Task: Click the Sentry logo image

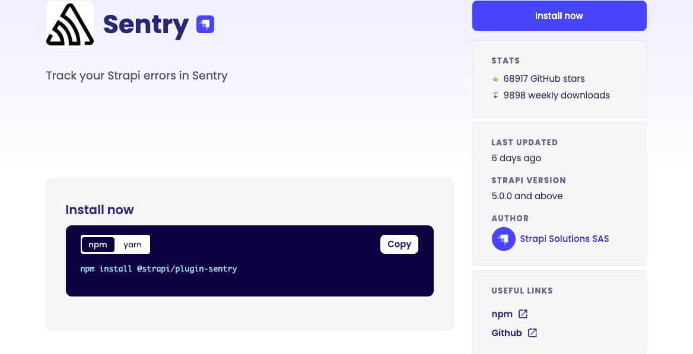Action: [70, 24]
